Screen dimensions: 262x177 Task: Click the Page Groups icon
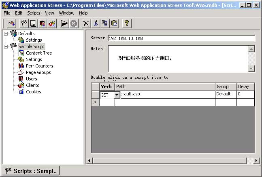(x=21, y=72)
